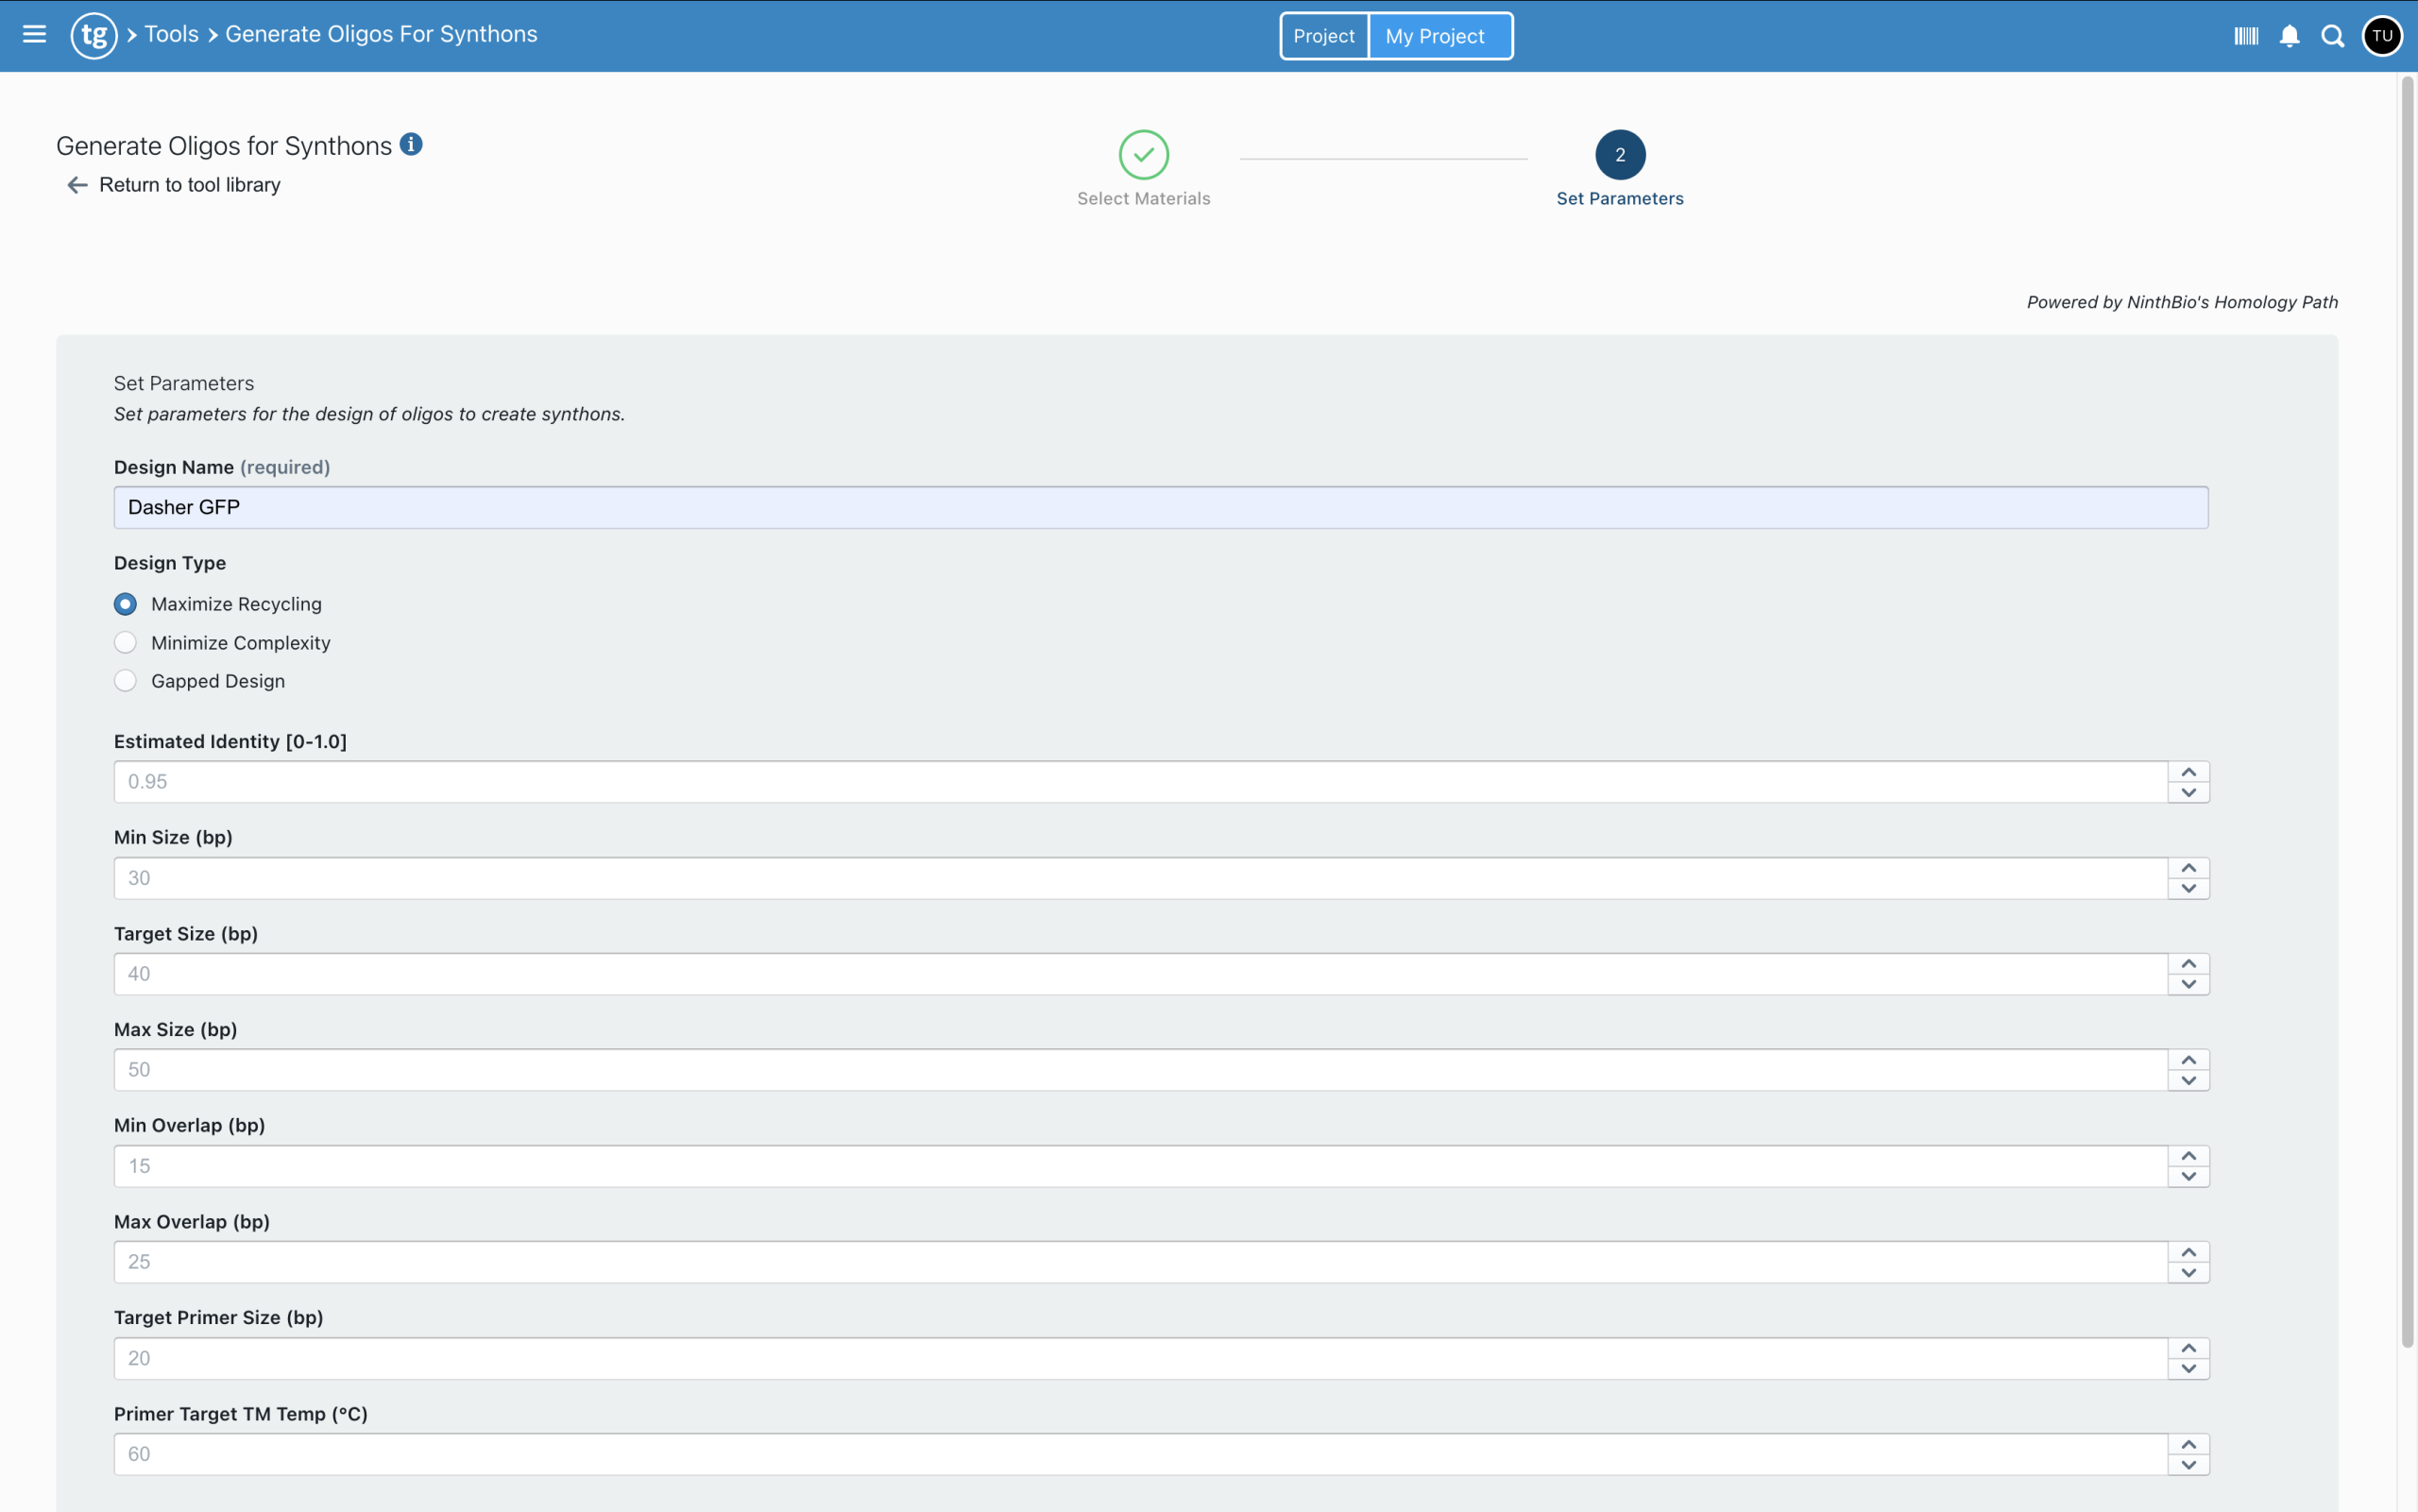
Task: Click the Select Materials step 1 tab
Action: (x=1143, y=155)
